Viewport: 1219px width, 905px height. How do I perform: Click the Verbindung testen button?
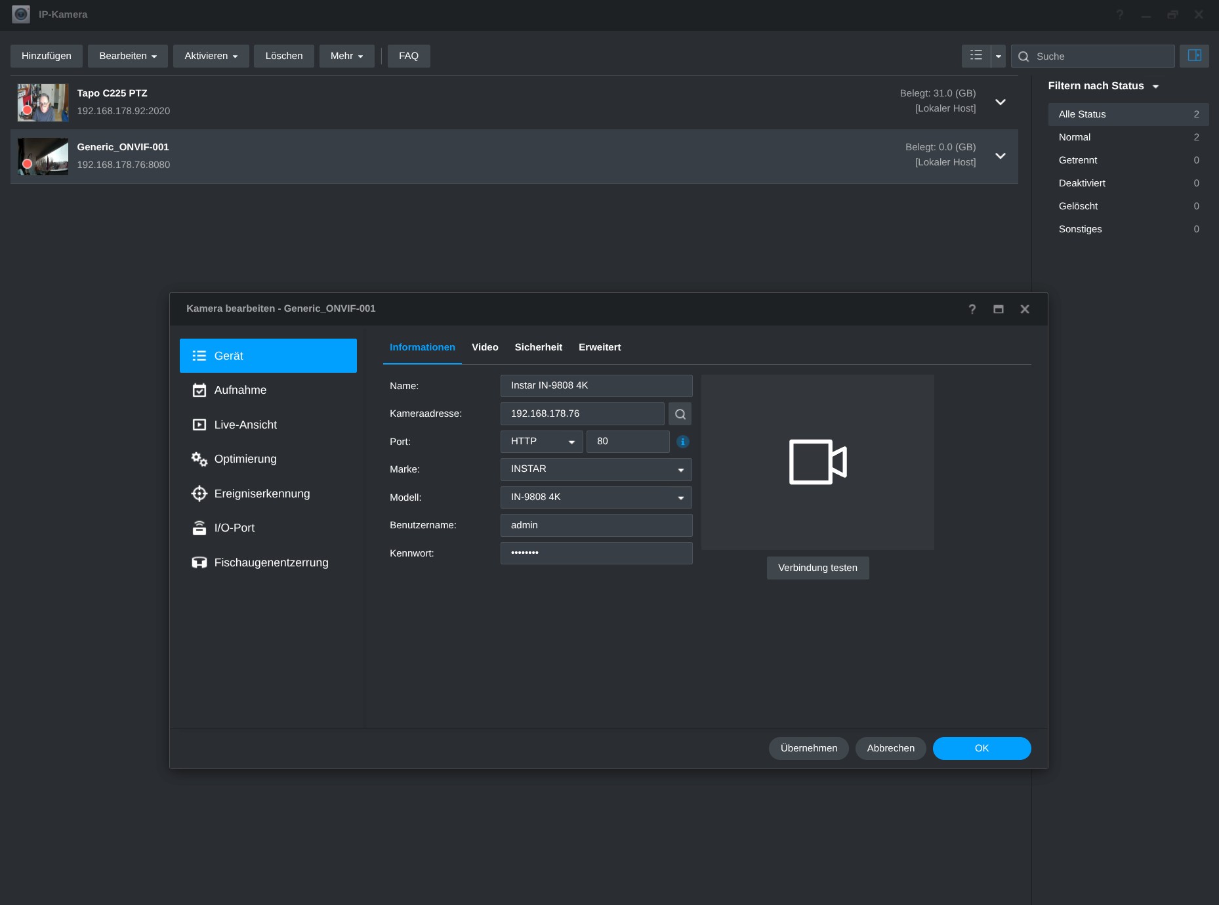pos(817,568)
